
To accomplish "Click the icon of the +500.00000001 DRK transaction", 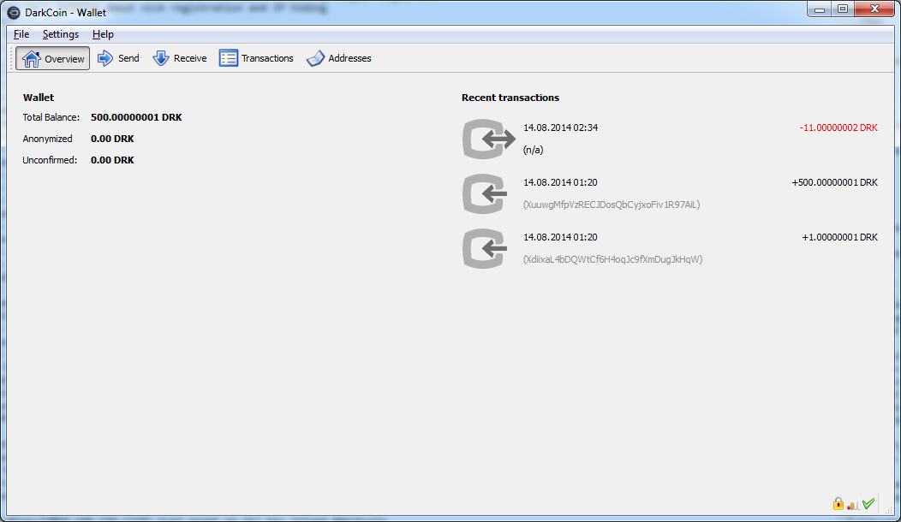I will (x=485, y=193).
